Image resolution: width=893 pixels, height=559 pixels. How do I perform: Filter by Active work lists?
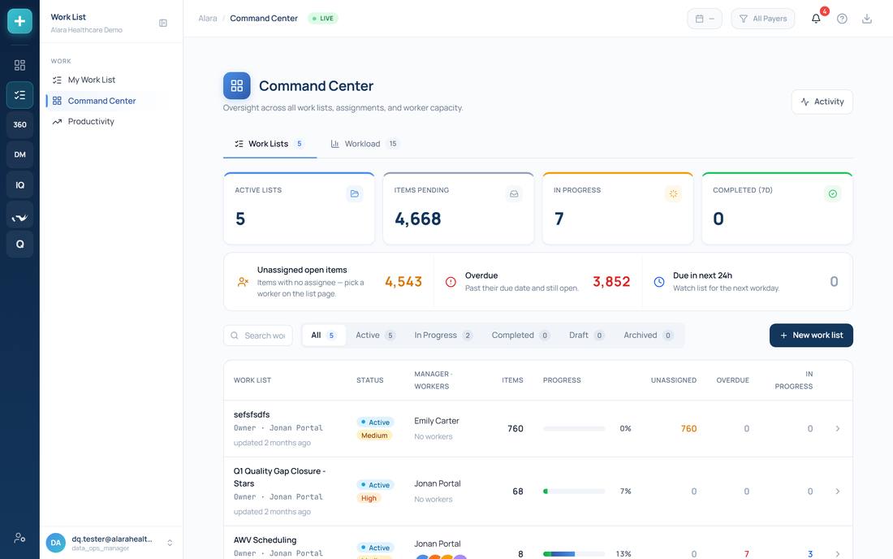coord(375,335)
